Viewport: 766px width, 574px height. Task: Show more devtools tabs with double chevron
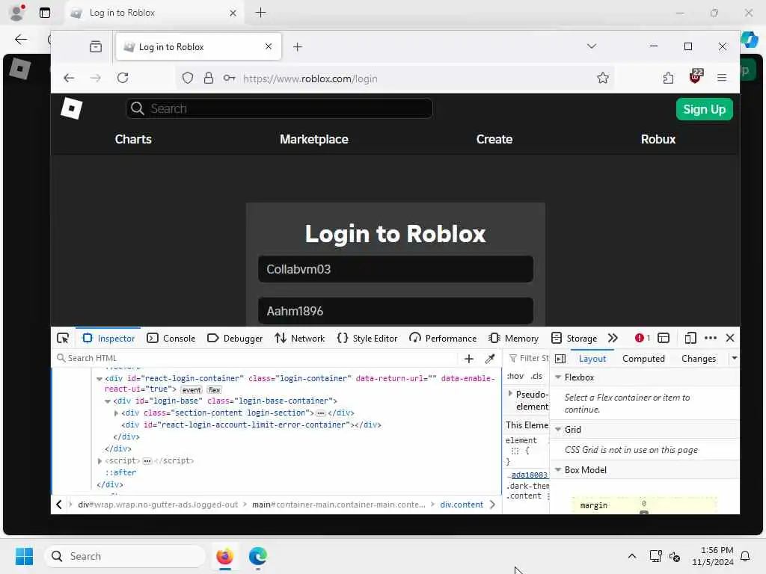613,339
